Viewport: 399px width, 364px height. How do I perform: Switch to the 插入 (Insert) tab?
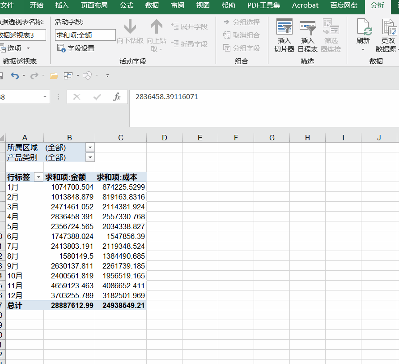[62, 5]
